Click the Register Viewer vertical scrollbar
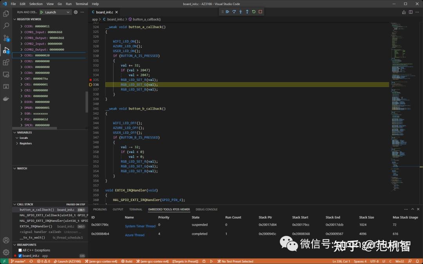 [87, 102]
